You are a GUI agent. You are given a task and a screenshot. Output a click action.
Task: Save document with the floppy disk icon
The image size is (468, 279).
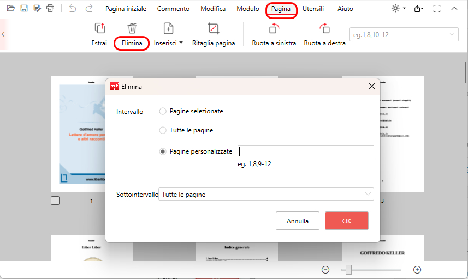[x=24, y=8]
